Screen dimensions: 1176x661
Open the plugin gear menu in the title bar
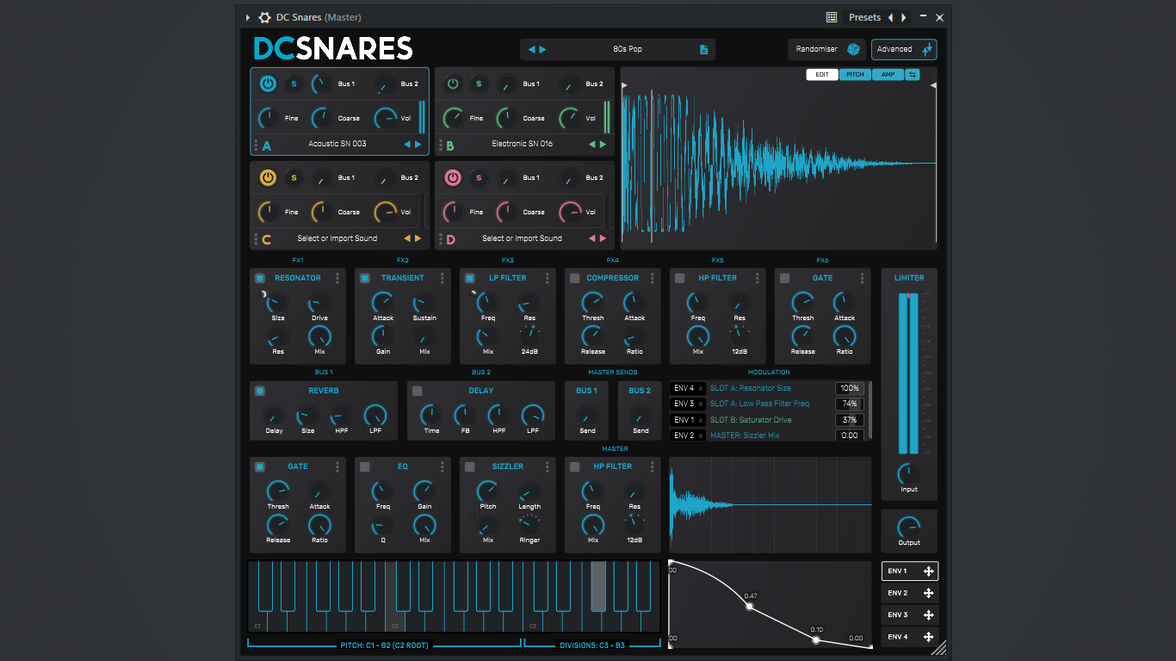[x=264, y=17]
